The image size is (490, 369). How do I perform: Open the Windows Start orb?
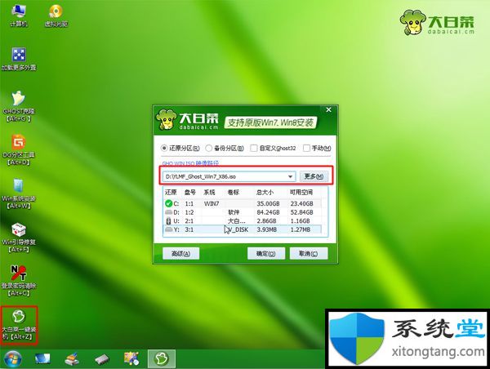[x=12, y=358]
